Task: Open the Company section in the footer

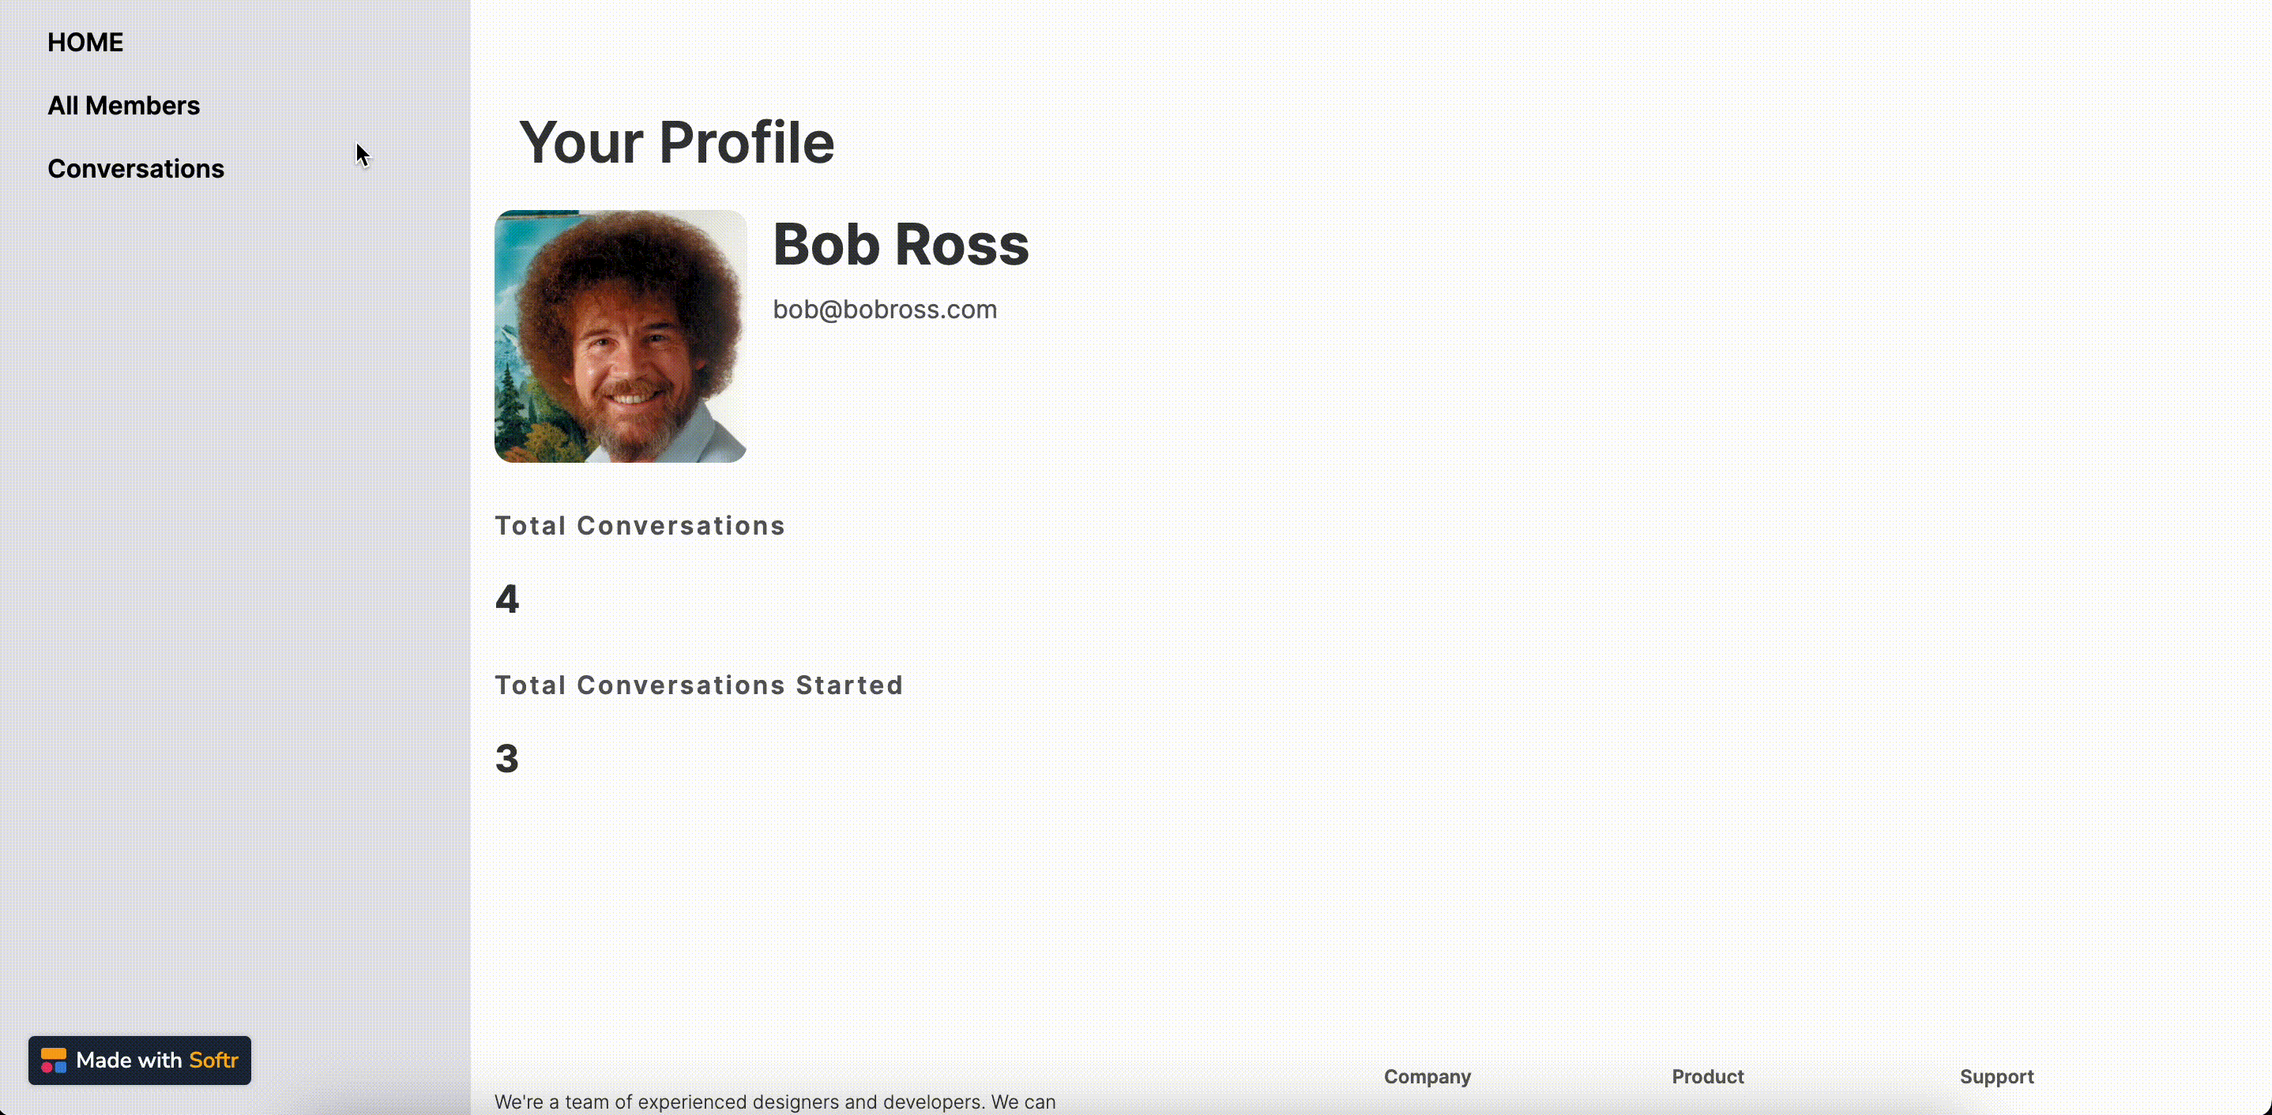Action: [1426, 1076]
